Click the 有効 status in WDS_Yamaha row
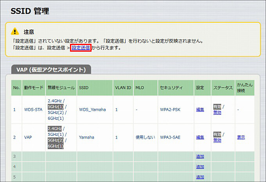The width and height of the screenshot is (266, 182). (x=217, y=106)
